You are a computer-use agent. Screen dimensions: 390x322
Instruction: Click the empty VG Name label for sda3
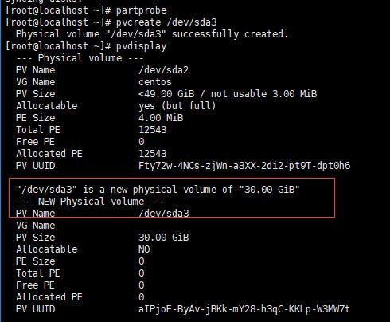36,226
